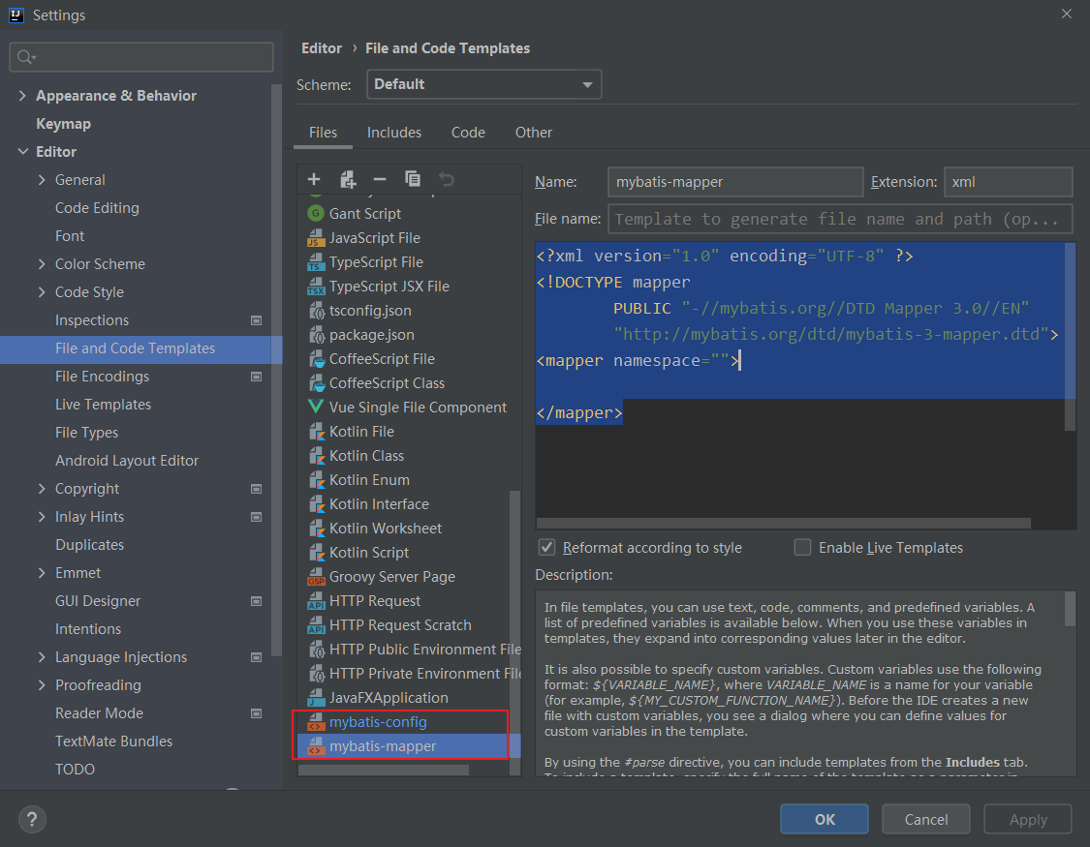The width and height of the screenshot is (1090, 847).
Task: Select Kotlin Enum template icon
Action: pyautogui.click(x=316, y=480)
